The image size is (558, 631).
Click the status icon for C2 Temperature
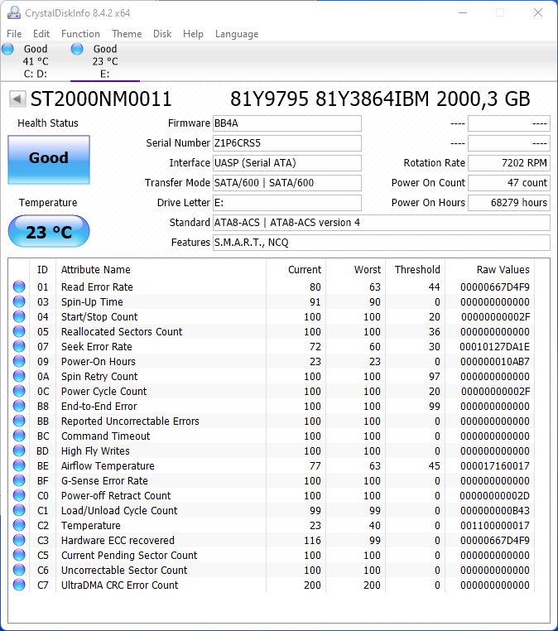tap(19, 525)
